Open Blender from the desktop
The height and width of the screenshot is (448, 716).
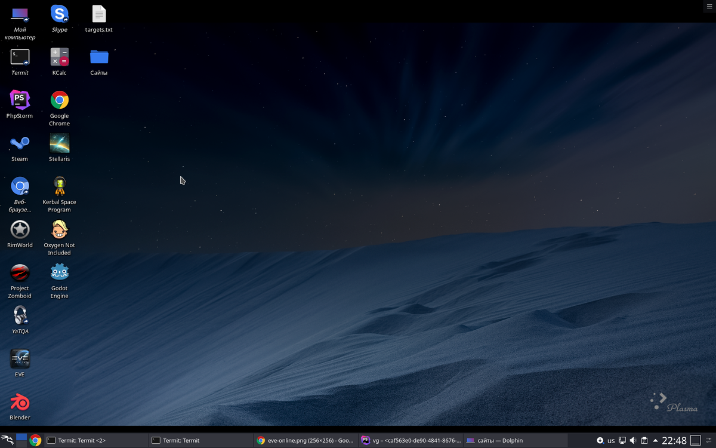pos(20,406)
